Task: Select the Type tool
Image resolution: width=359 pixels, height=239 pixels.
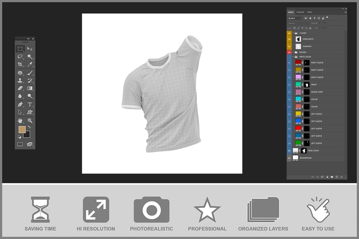Action: coord(30,104)
